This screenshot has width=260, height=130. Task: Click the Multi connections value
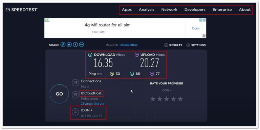pyautogui.click(x=85, y=87)
